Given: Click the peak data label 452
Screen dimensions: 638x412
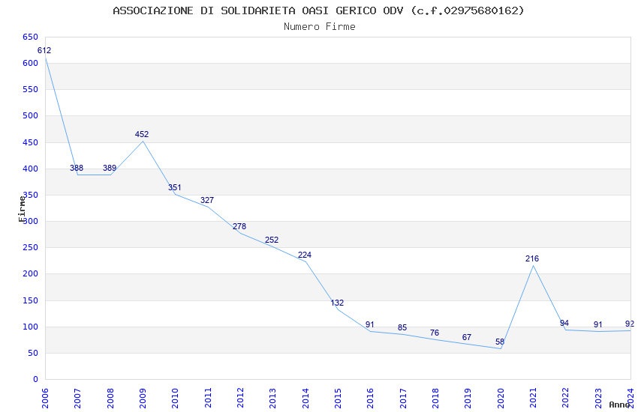Looking at the screenshot, I should point(142,134).
